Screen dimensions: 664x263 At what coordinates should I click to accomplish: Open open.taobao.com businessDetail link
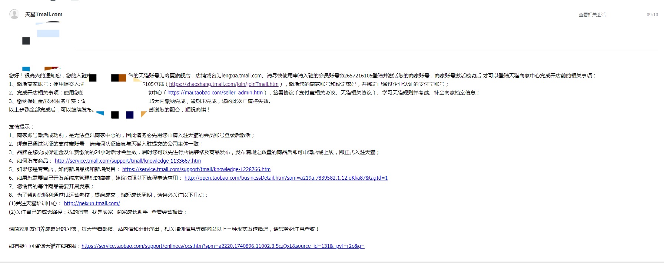point(286,178)
